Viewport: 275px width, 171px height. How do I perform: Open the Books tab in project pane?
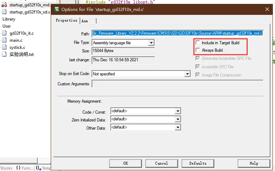coord(6,168)
